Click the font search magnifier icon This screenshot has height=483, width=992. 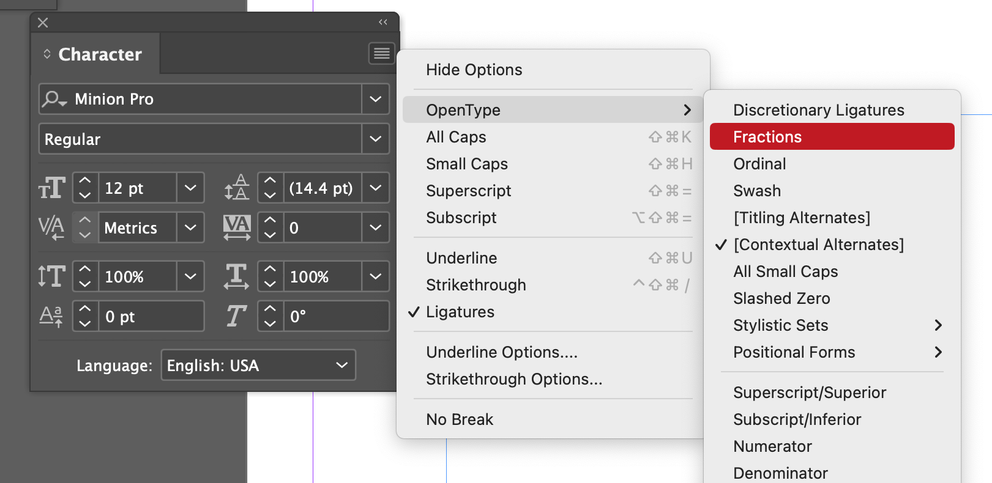coord(52,99)
